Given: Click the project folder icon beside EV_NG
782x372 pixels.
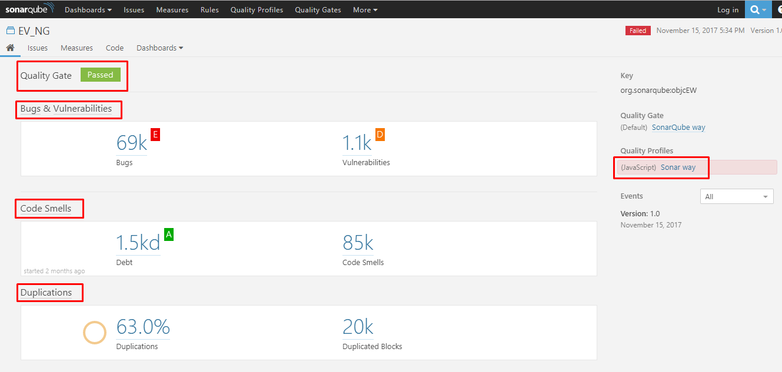Looking at the screenshot, I should [11, 31].
